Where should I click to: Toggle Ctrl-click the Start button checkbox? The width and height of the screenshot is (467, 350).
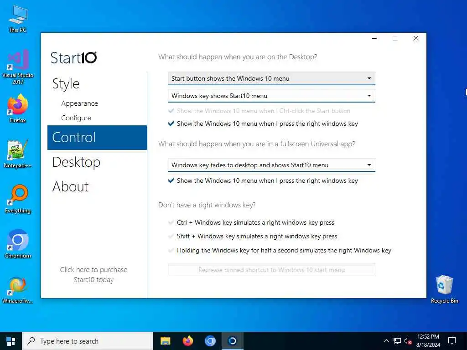(x=171, y=111)
